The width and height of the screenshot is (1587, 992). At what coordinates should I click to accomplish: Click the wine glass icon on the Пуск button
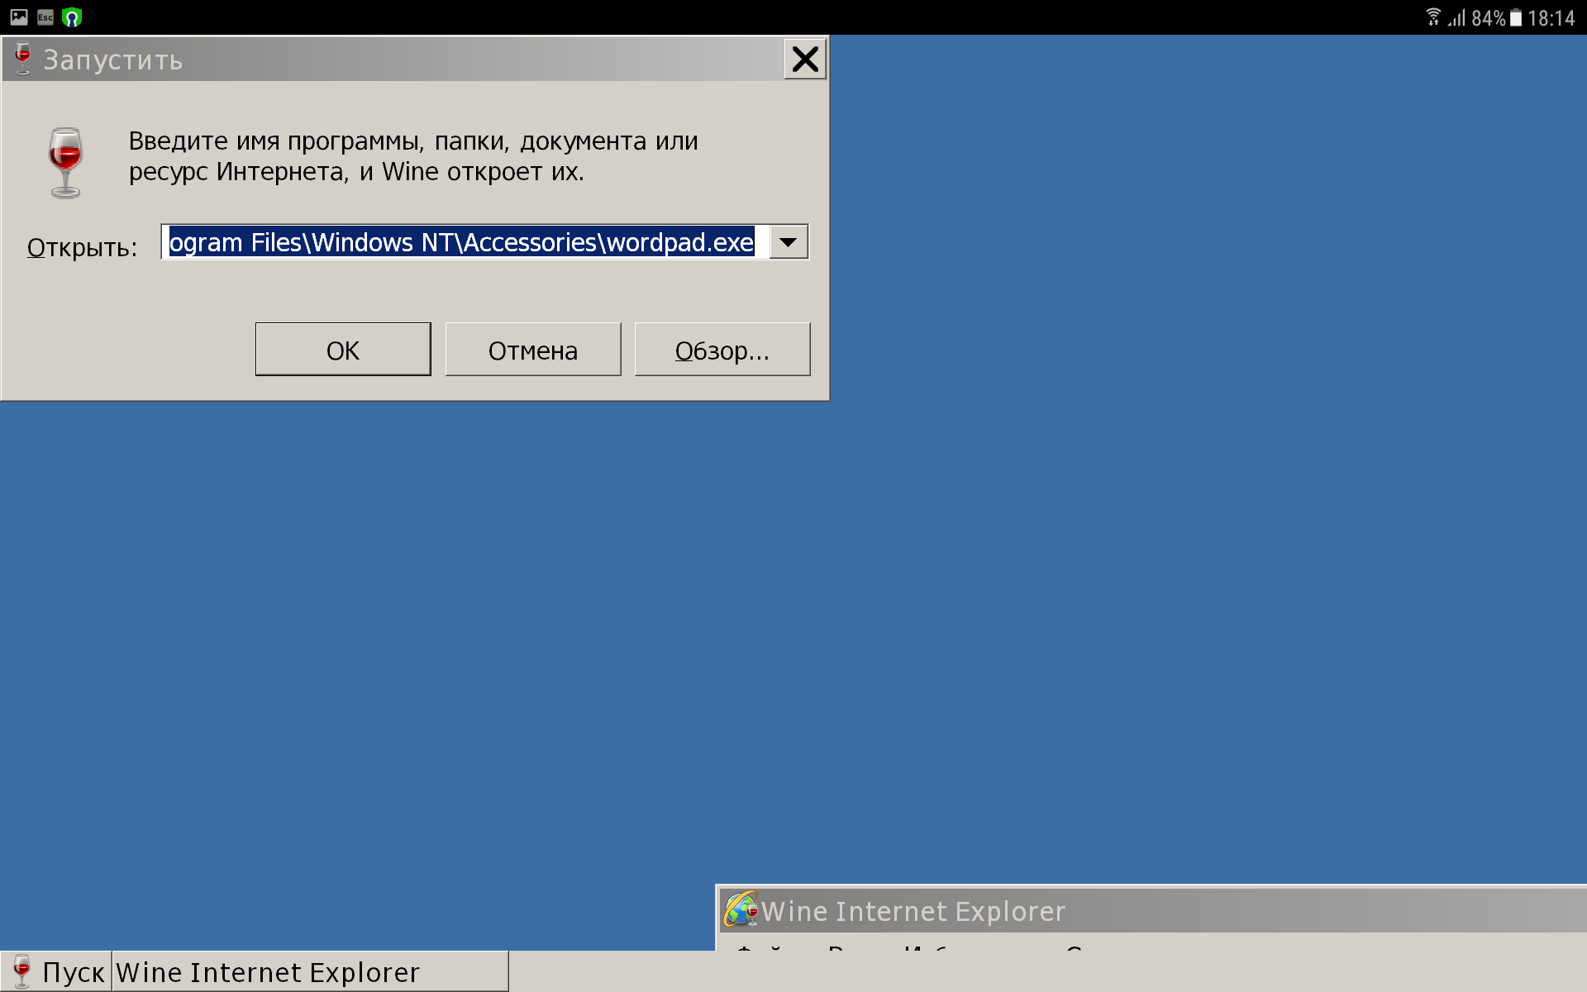[x=21, y=971]
